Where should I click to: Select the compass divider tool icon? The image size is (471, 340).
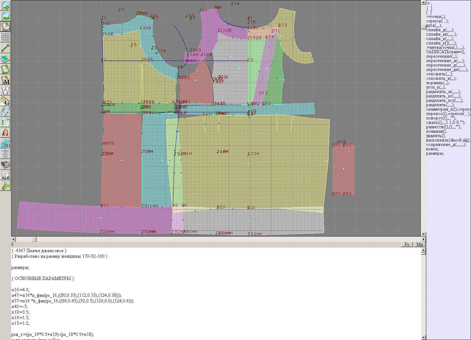click(x=5, y=90)
